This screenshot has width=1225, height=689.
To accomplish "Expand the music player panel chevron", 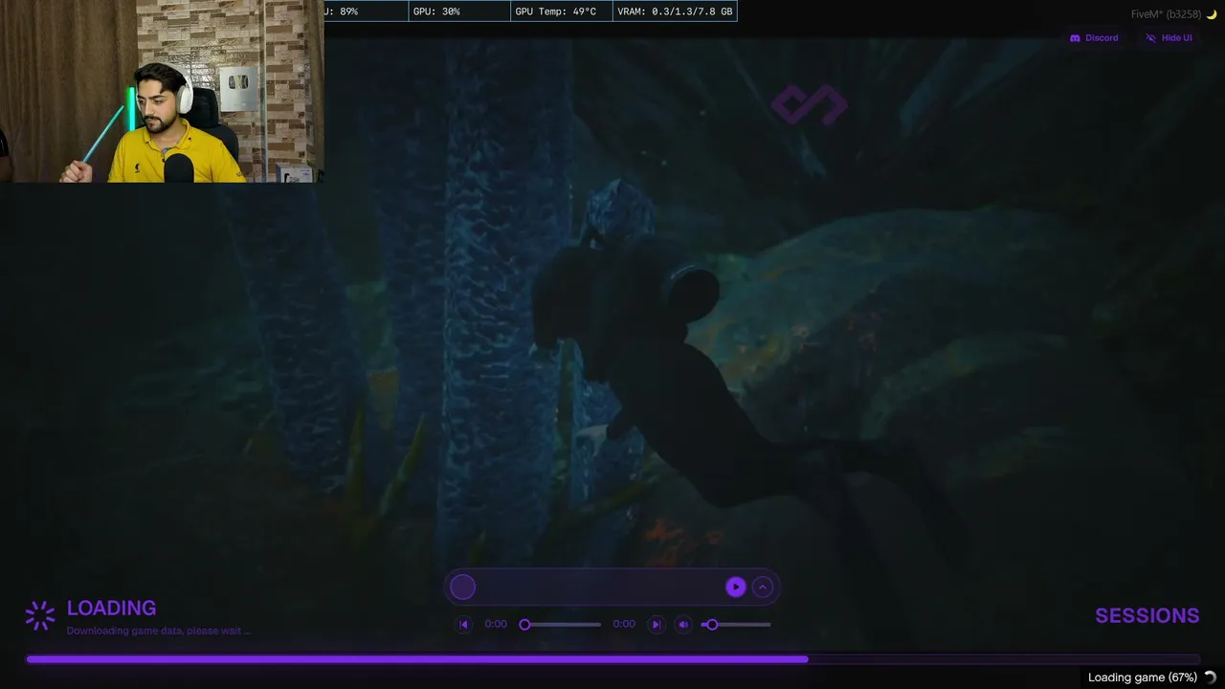I will (x=763, y=588).
